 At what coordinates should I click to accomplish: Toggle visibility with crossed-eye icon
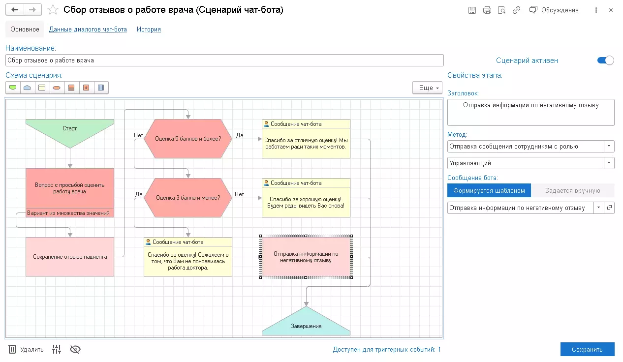point(75,350)
